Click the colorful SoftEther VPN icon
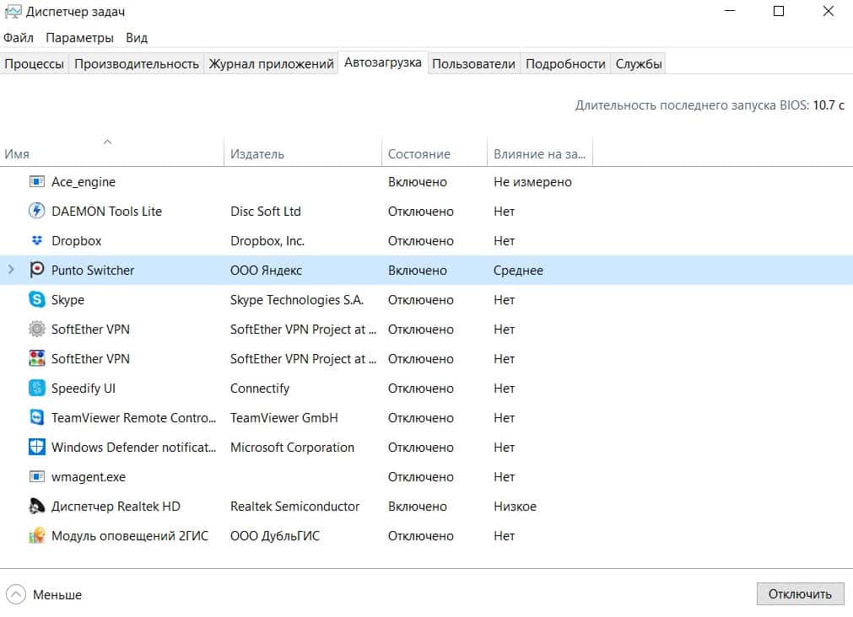853x617 pixels. click(x=36, y=358)
